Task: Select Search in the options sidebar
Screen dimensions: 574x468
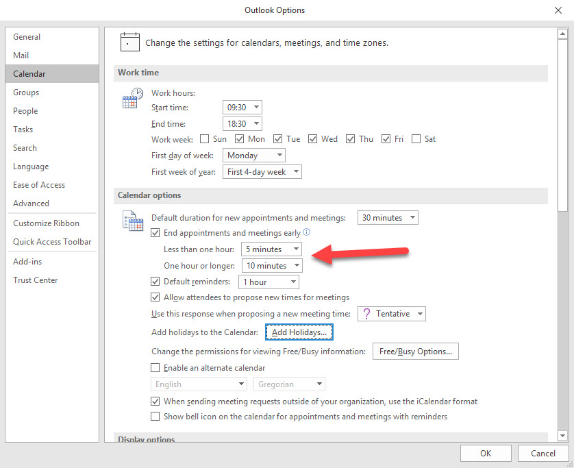Action: 52,147
